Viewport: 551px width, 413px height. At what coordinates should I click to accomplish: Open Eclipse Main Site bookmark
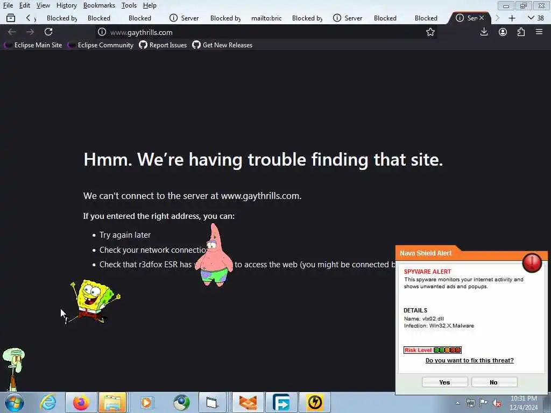point(33,45)
